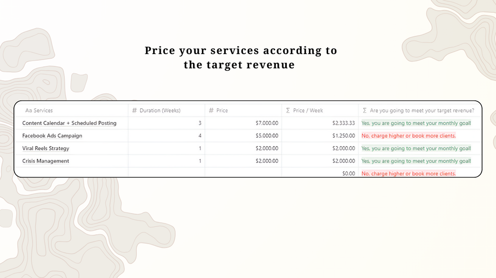Open the Content Calendar + Scheduled Posting row

coord(69,123)
